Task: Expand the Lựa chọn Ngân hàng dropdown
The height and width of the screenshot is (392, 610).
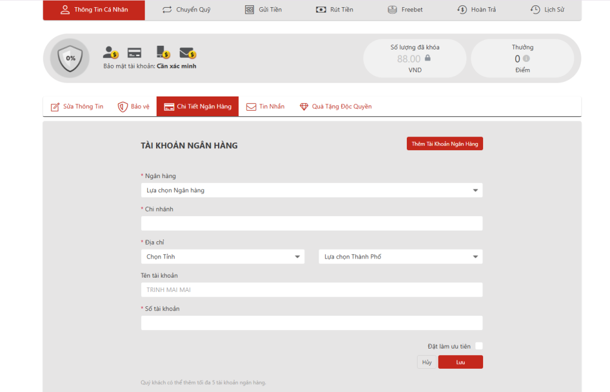Action: coord(312,190)
